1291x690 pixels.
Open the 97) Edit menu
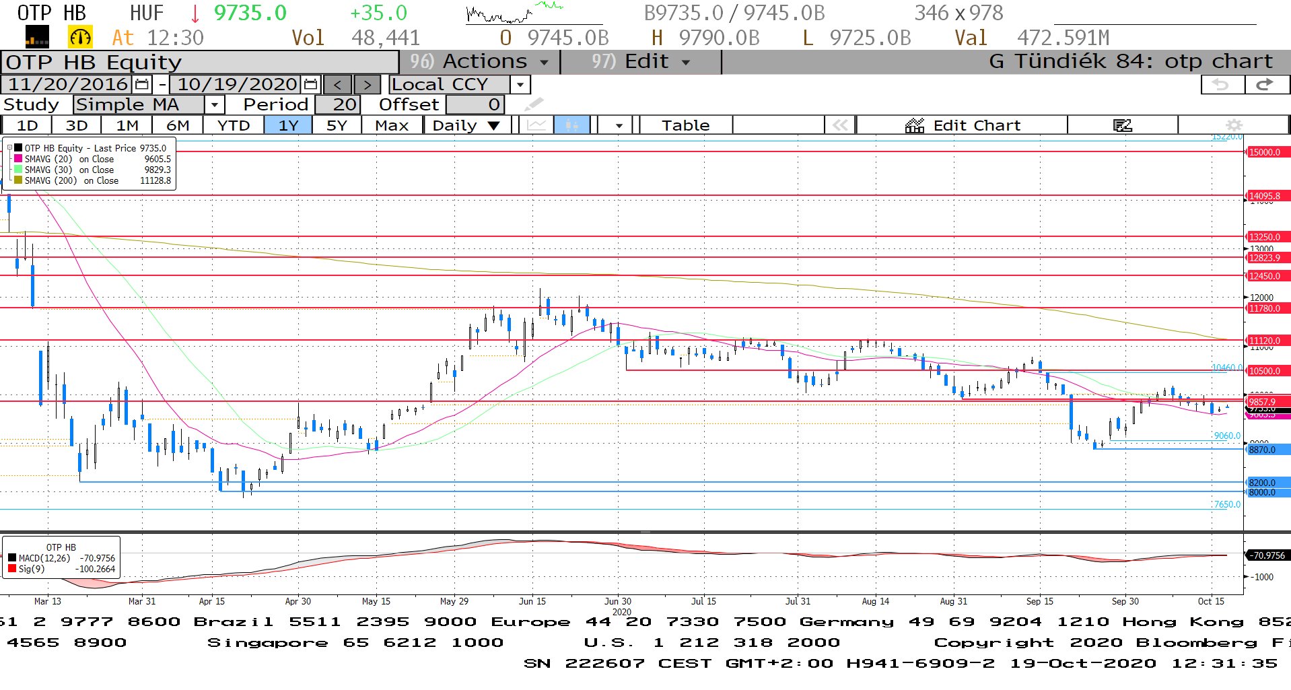click(641, 62)
